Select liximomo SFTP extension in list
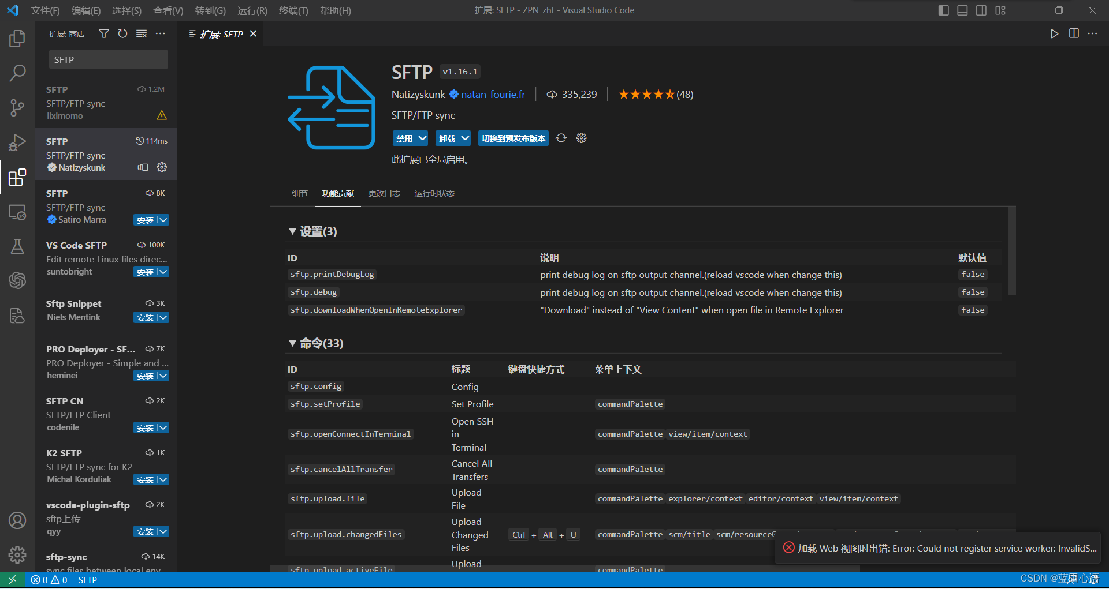 (106, 102)
